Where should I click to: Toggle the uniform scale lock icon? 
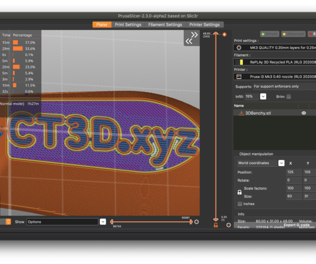tap(240, 192)
